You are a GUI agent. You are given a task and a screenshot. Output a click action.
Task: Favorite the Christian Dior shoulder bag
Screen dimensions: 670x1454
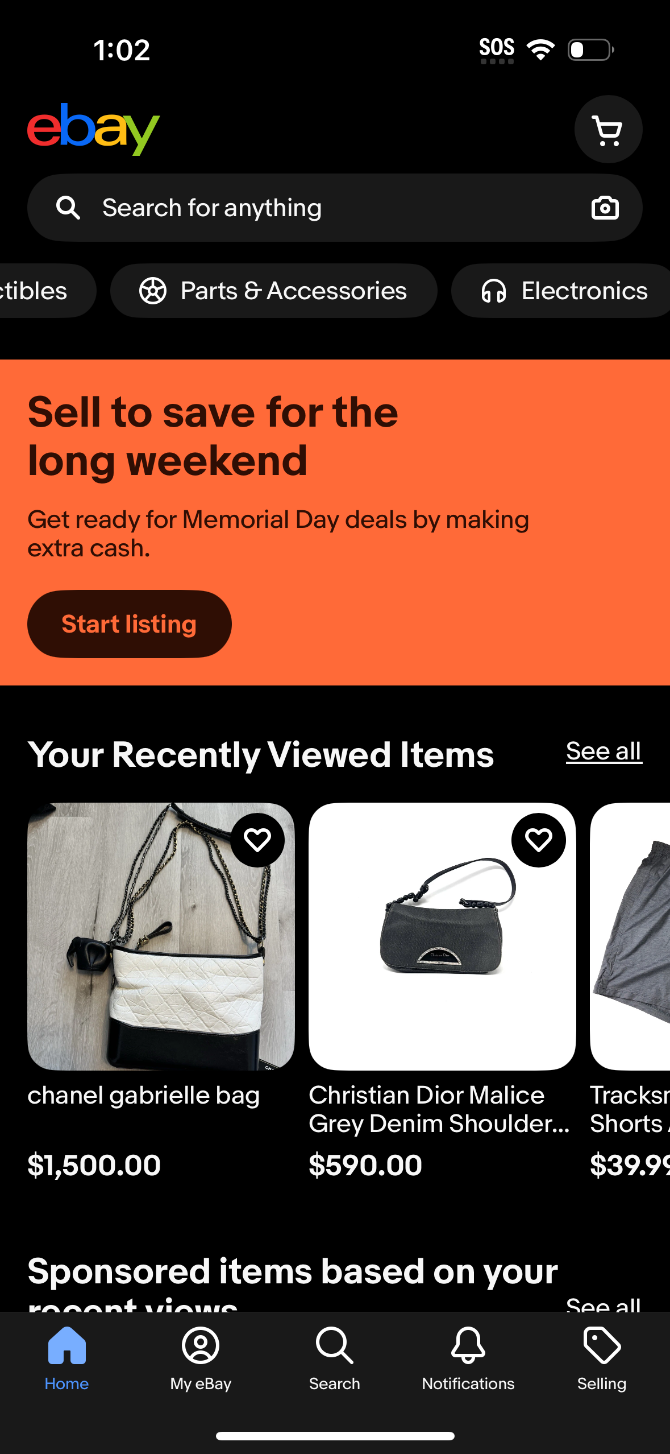click(539, 840)
